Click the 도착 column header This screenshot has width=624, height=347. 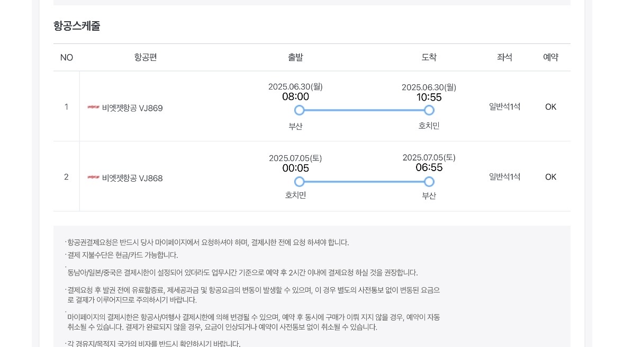[429, 57]
